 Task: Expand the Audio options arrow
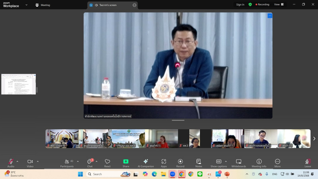pos(17,161)
